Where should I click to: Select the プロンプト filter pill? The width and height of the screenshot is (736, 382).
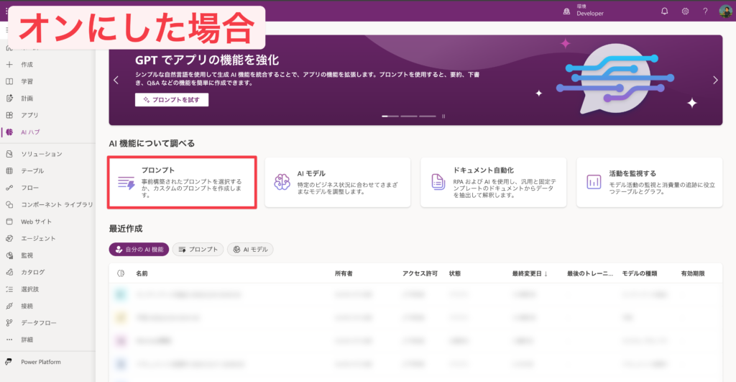click(x=198, y=249)
